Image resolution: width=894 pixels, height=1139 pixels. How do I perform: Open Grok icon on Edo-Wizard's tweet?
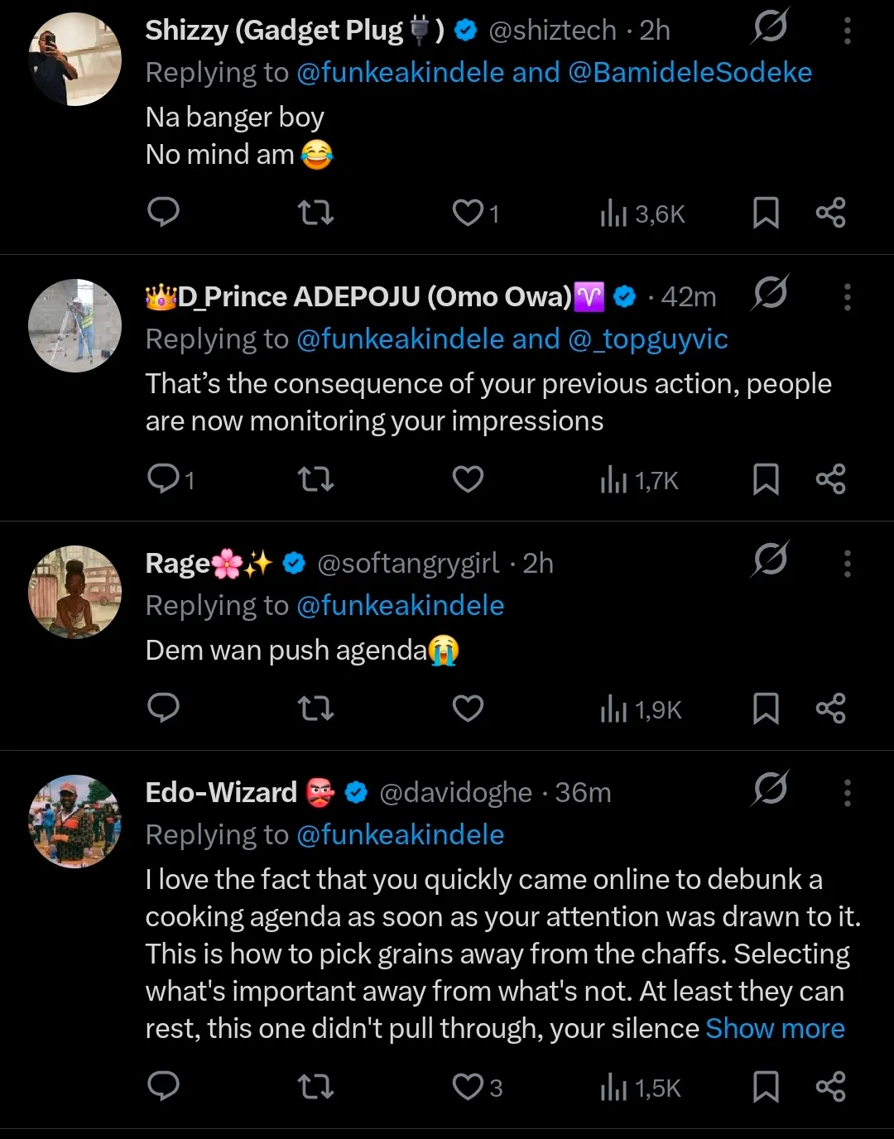(770, 790)
